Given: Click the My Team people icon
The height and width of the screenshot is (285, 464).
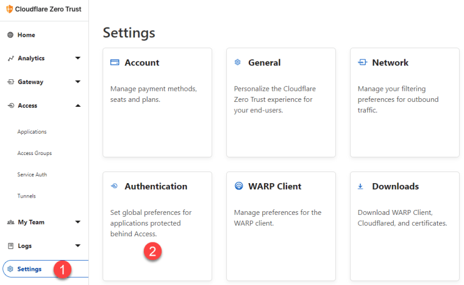Looking at the screenshot, I should [10, 222].
